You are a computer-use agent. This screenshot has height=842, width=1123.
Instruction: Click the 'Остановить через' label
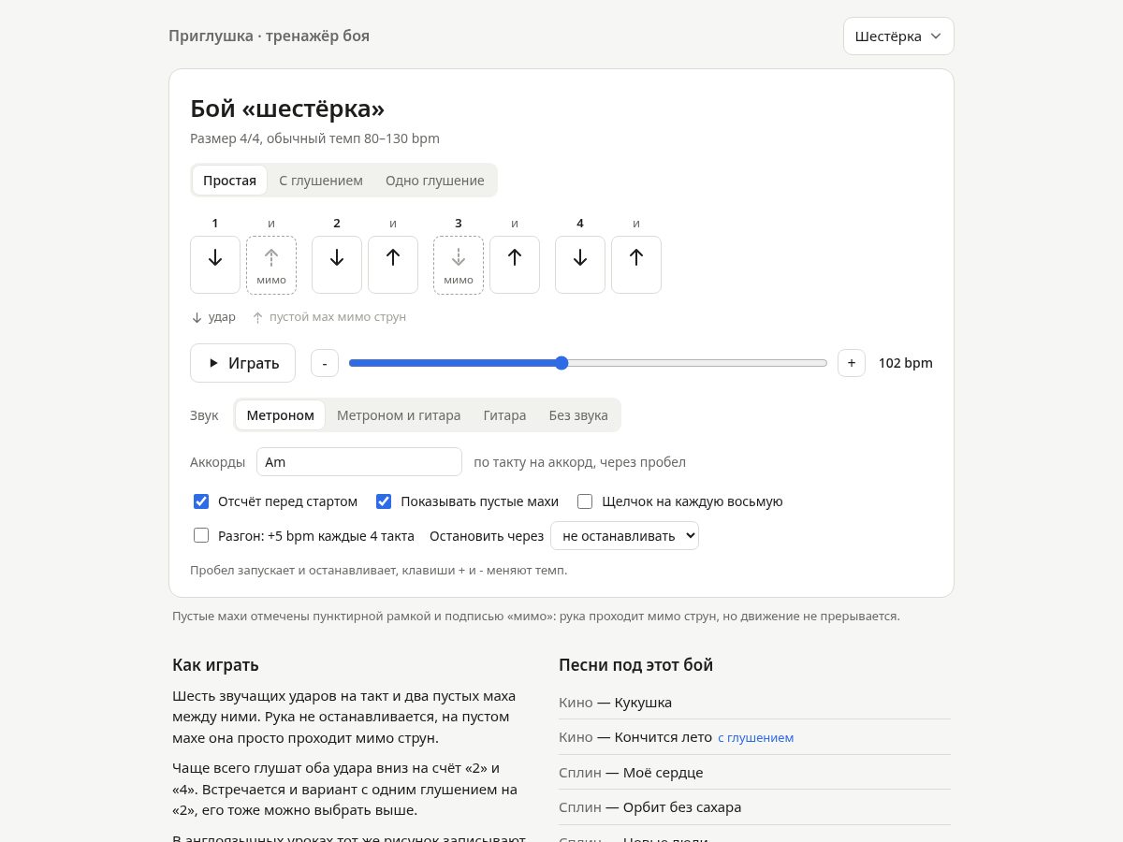click(487, 536)
